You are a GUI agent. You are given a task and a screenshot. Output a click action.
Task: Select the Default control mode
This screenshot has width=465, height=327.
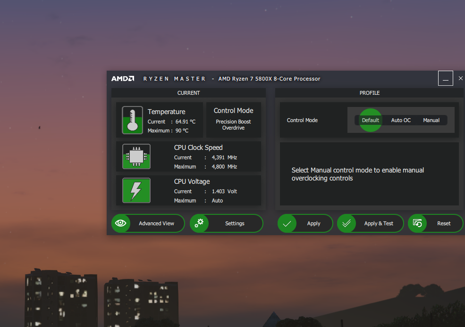pos(371,120)
